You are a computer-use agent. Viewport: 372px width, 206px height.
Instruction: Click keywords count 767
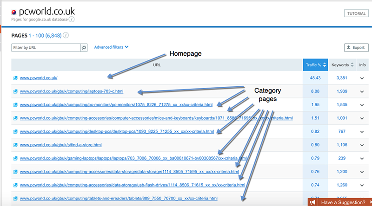(x=342, y=131)
